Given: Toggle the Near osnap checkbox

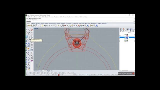Looking at the screenshot, I should [x=30, y=73].
